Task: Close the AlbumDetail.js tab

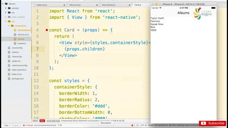Action: click(x=129, y=5)
